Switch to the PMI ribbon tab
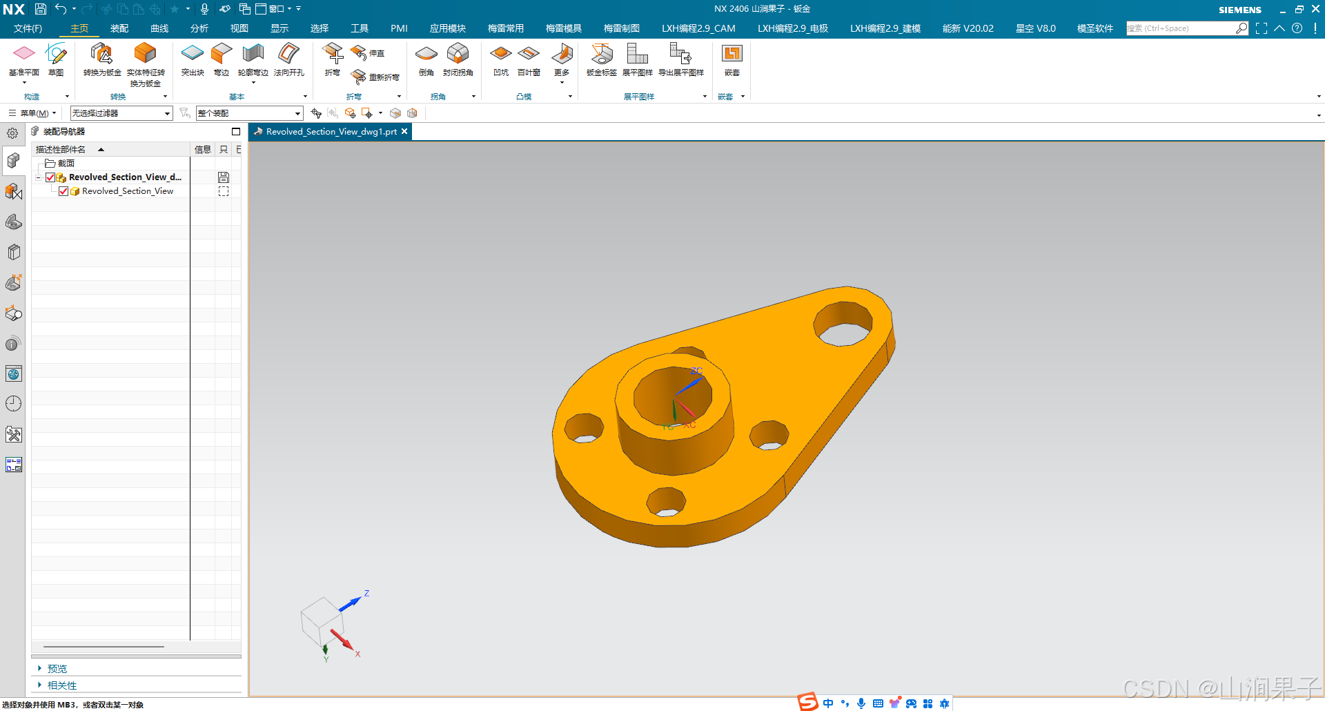Viewport: 1325px width, 711px height. pyautogui.click(x=399, y=28)
